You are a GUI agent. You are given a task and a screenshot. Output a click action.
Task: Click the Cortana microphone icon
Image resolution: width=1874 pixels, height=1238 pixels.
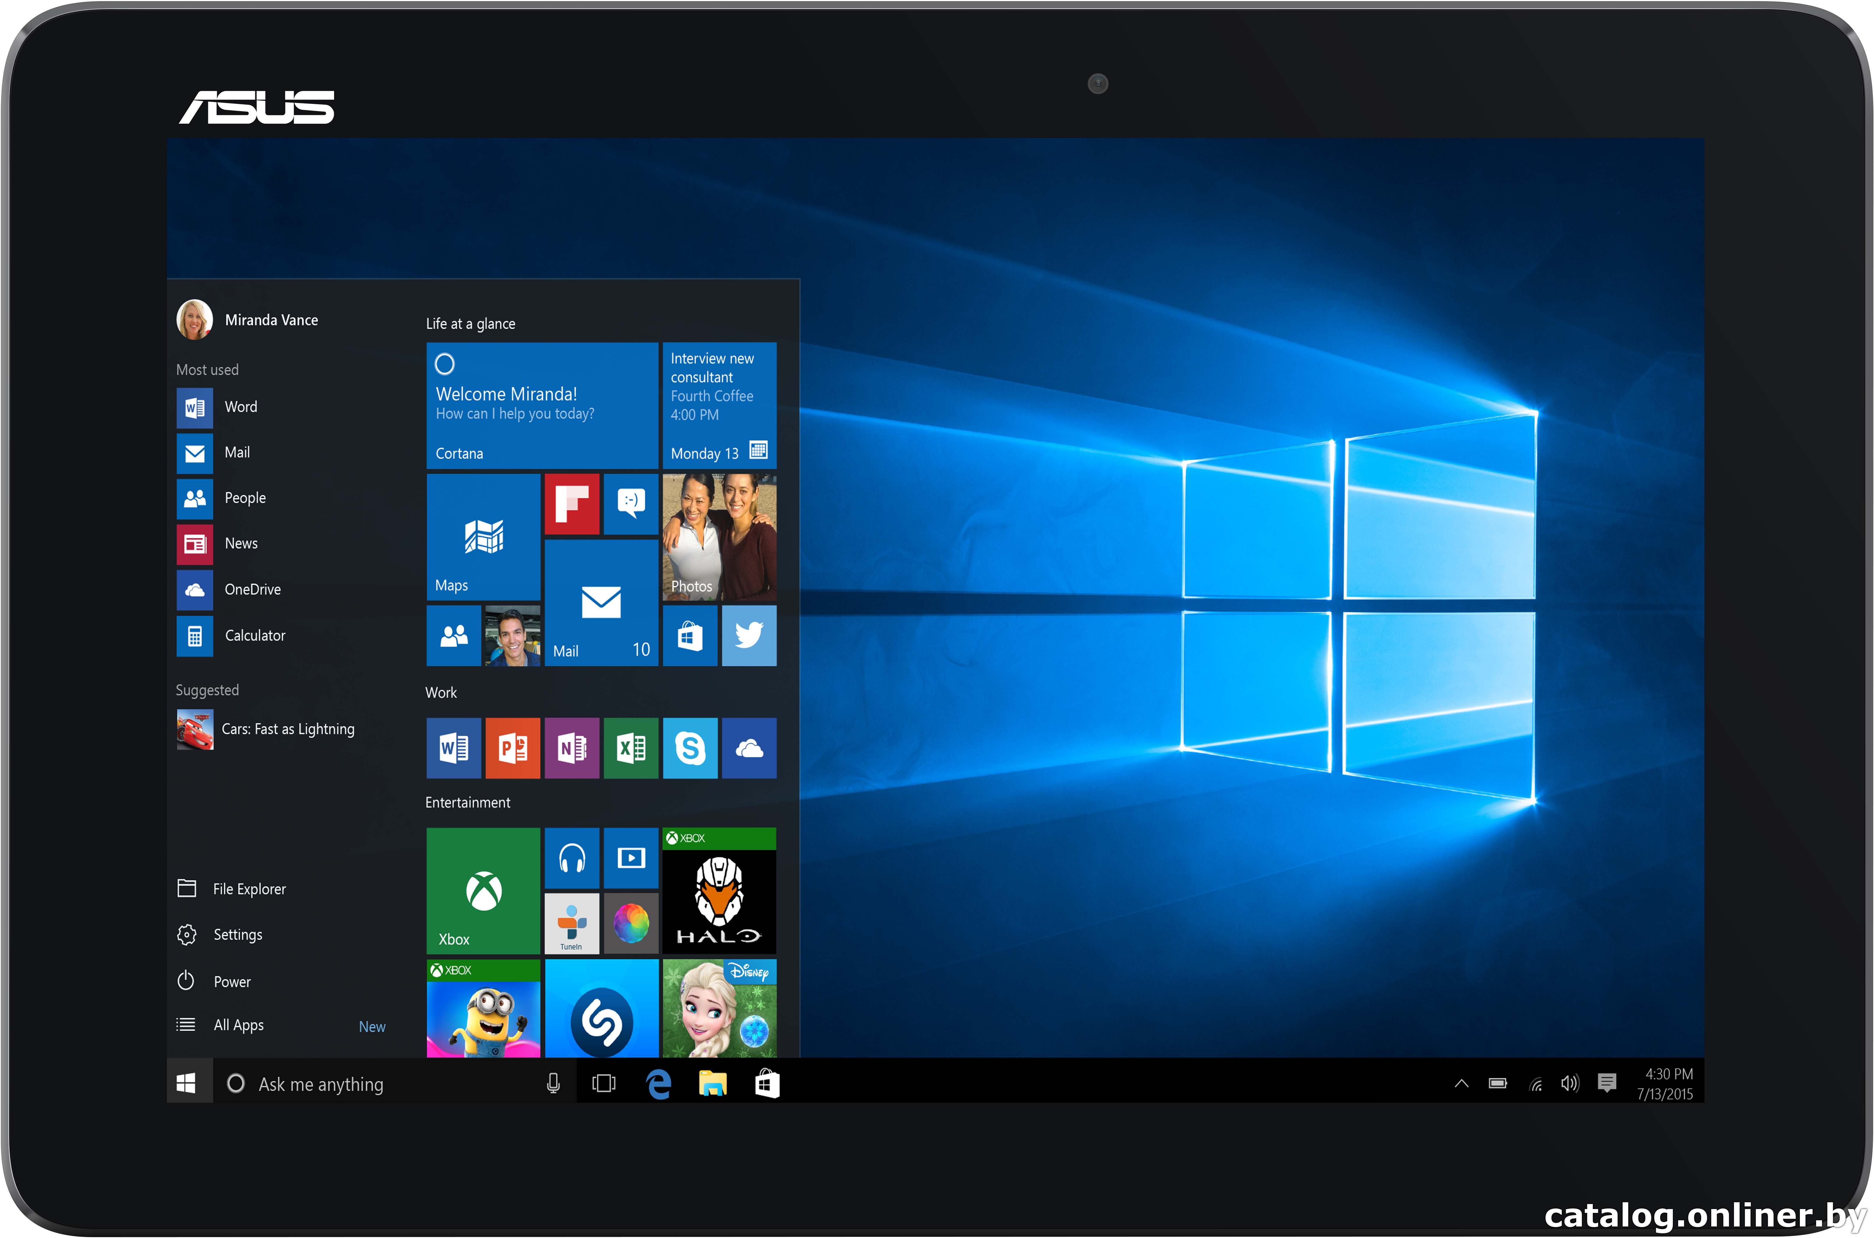coord(554,1083)
